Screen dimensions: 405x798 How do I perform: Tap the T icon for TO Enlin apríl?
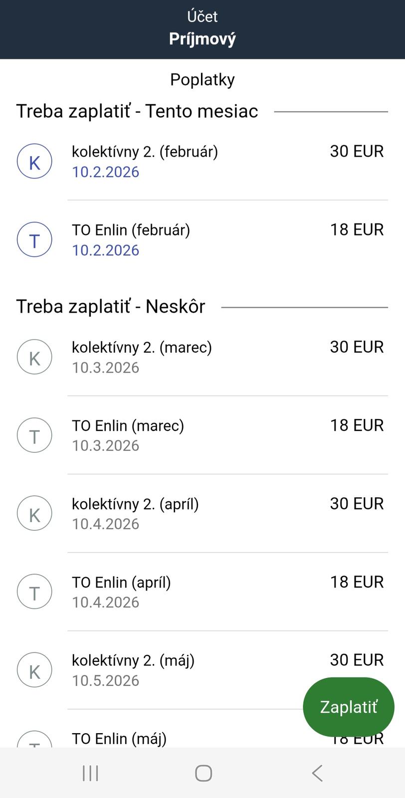34,592
